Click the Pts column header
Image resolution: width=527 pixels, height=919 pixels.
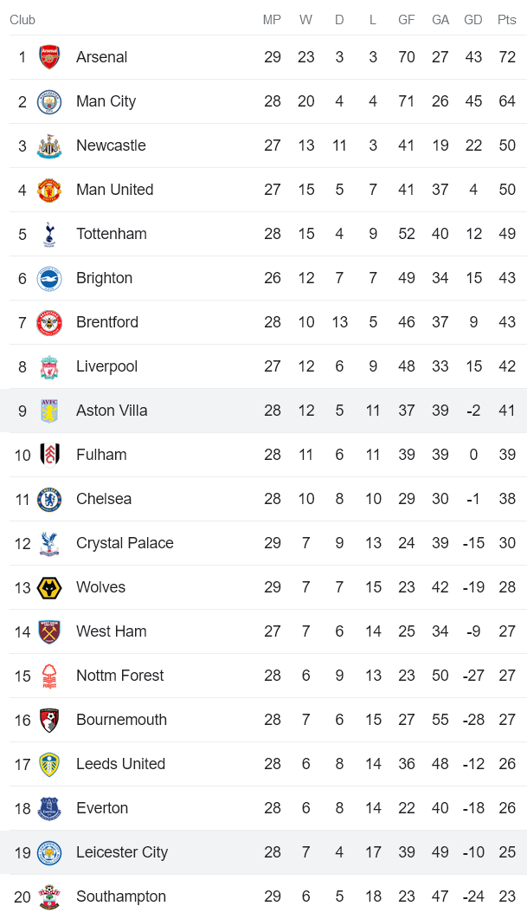[x=506, y=20]
